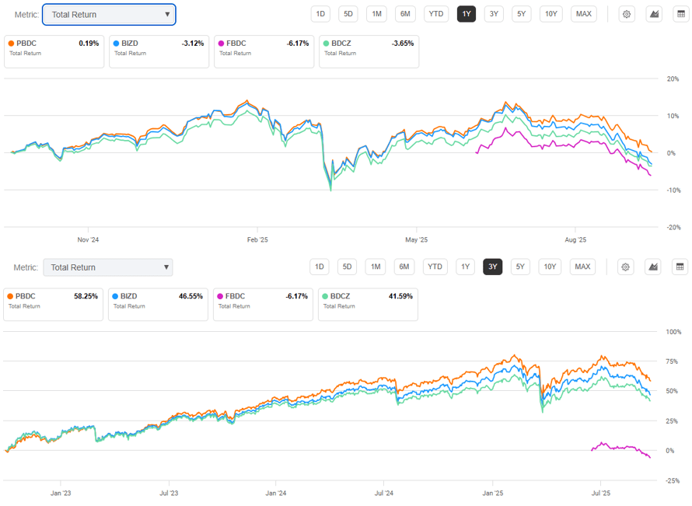Open settings gear beside the 3Y chart

pyautogui.click(x=627, y=267)
